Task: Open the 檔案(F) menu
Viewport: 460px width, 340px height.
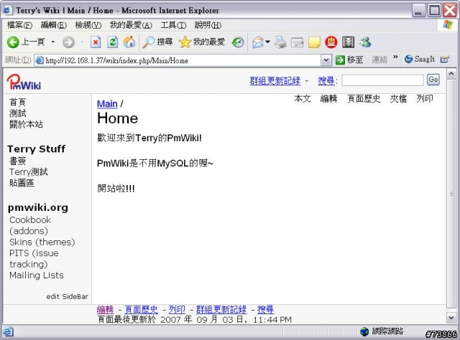Action: coord(19,26)
